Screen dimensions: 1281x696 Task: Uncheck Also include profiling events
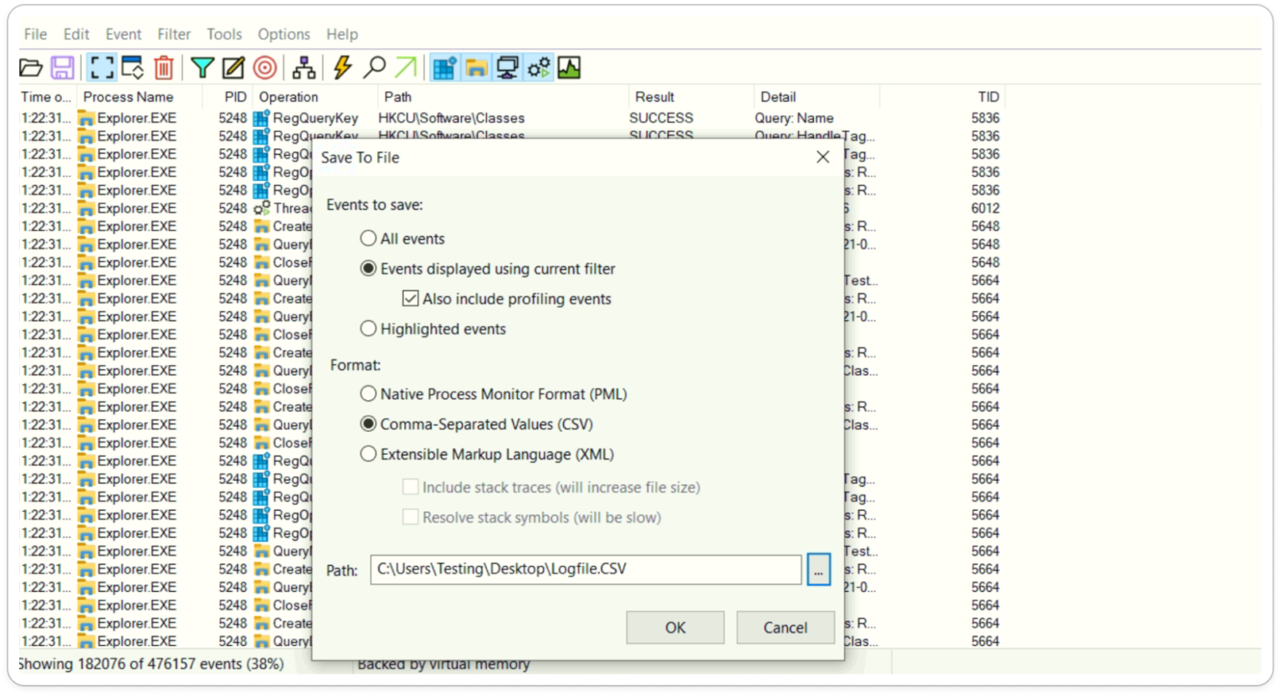tap(409, 298)
